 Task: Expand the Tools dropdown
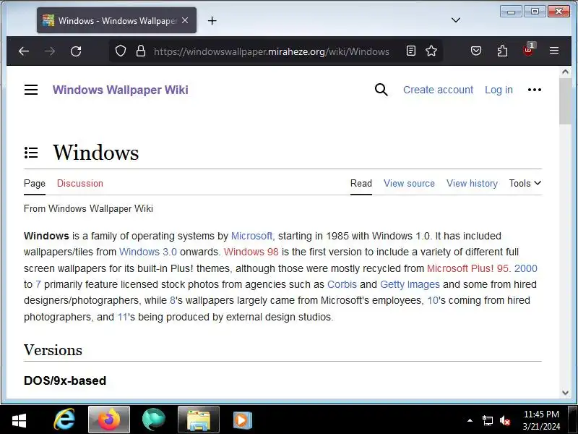pyautogui.click(x=525, y=183)
